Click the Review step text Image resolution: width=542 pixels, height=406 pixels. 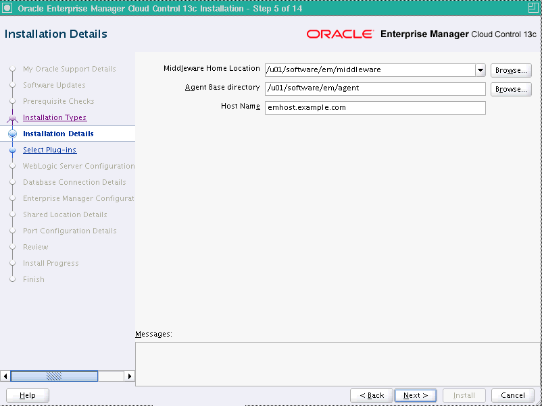pyautogui.click(x=36, y=248)
